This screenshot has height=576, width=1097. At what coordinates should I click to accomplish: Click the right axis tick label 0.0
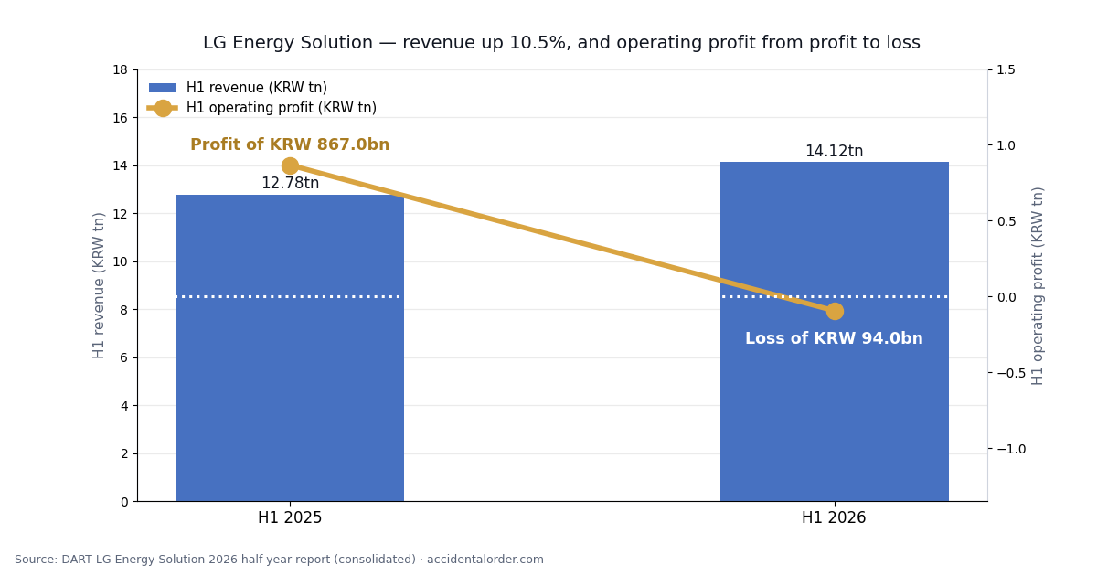pos(1006,297)
